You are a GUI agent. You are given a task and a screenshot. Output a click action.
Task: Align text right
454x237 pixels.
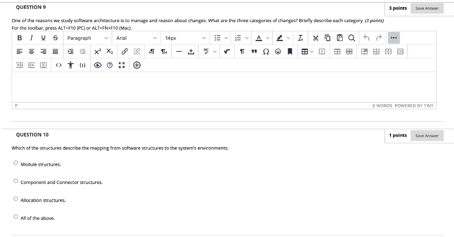click(x=43, y=51)
